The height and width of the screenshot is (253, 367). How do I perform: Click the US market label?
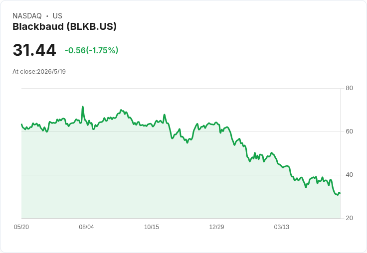pyautogui.click(x=57, y=16)
